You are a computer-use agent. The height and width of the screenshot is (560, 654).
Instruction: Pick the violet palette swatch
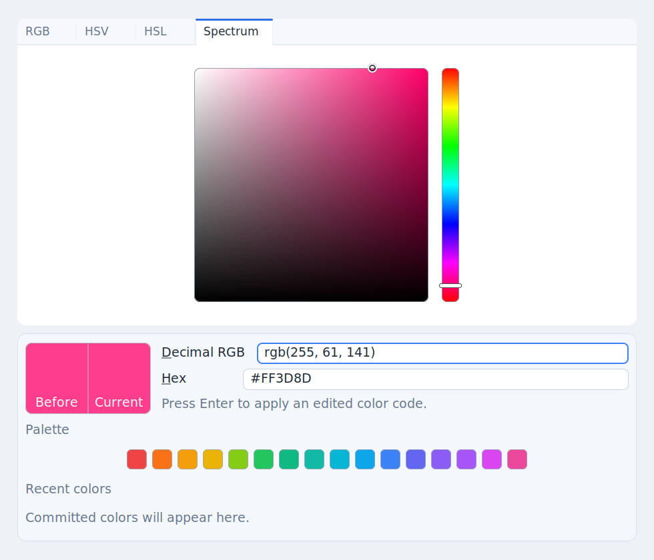tap(441, 459)
